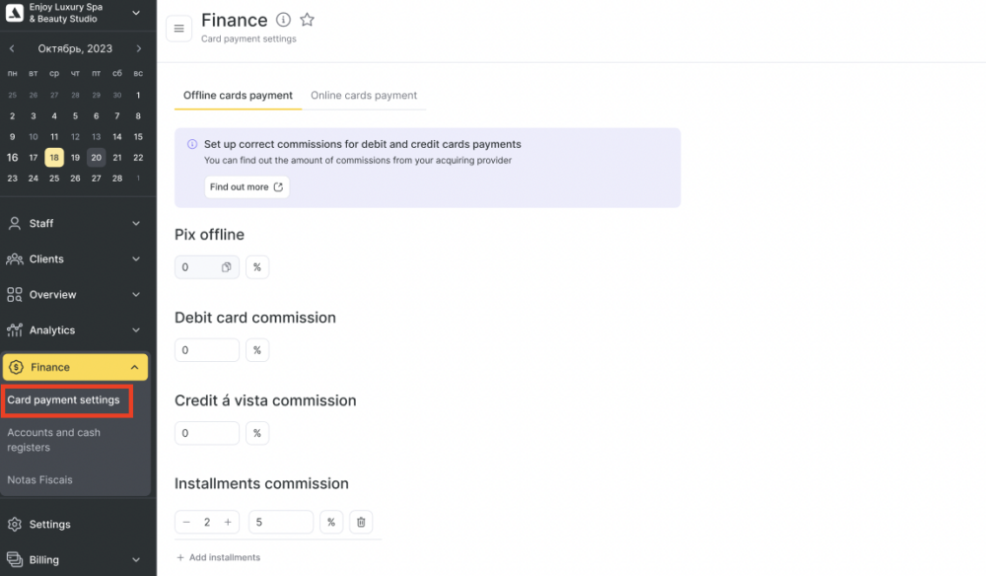
Task: Expand the Clients menu in sidebar
Action: click(x=75, y=259)
